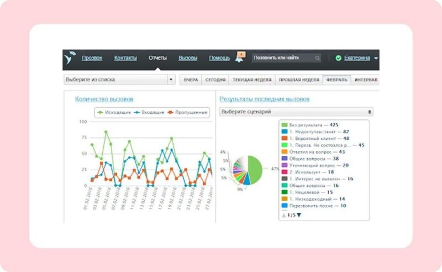Screen dimensions: 442x272
Task: Open the Екатерина user menu arrow
Action: point(376,58)
